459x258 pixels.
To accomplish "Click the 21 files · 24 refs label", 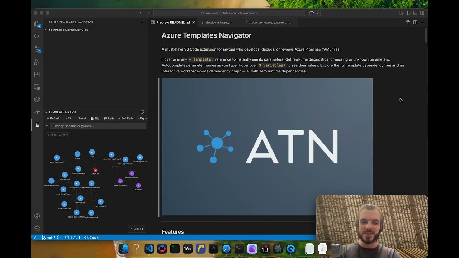I will (x=58, y=135).
